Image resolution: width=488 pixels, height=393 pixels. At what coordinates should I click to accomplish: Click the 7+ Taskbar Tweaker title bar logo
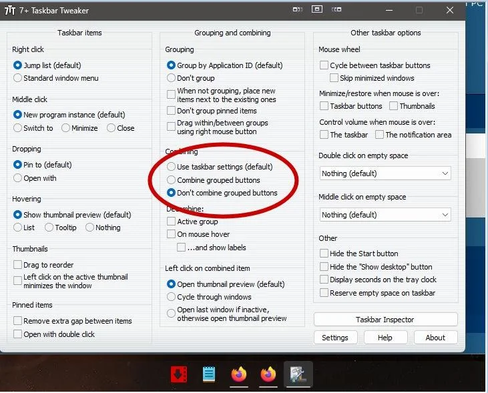[10, 10]
